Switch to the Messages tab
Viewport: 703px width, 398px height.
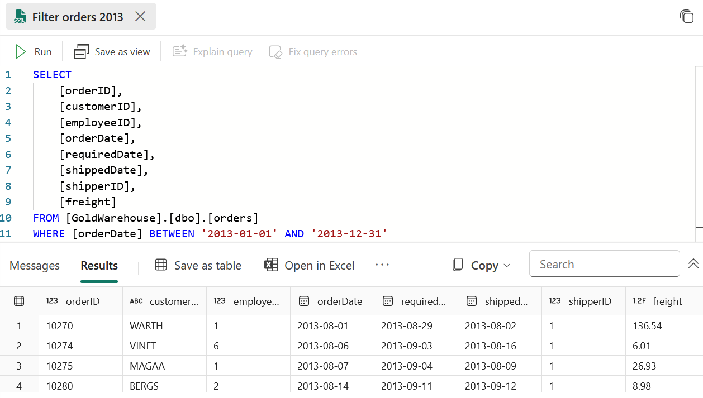tap(35, 266)
